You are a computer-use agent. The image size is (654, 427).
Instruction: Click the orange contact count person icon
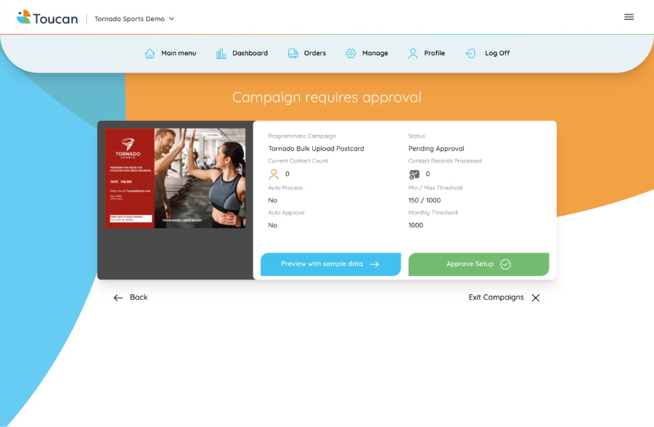click(274, 174)
